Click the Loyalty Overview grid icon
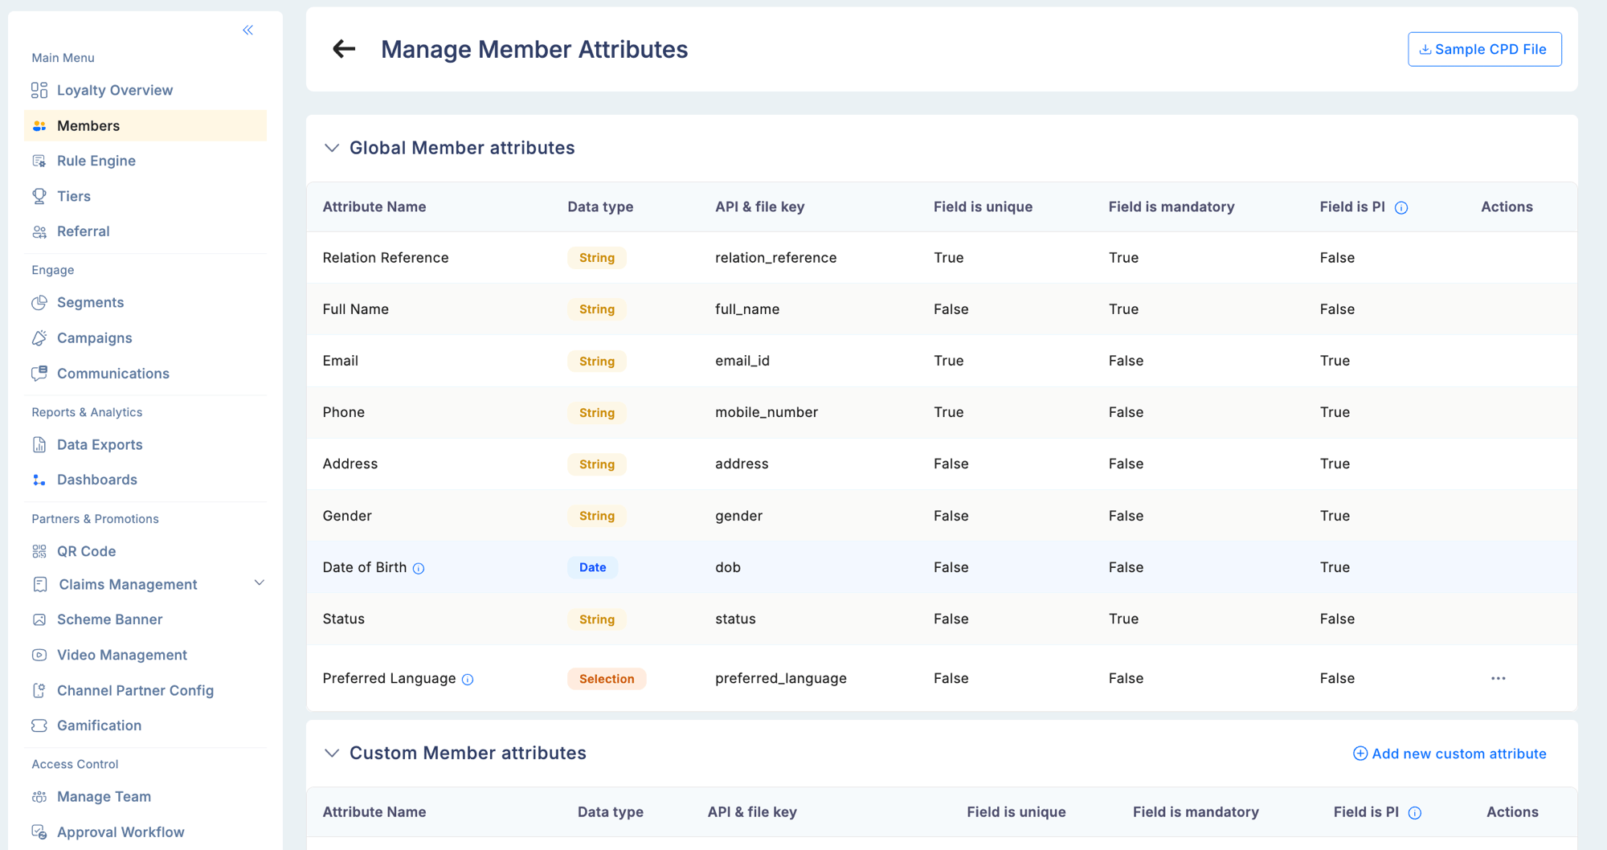This screenshot has width=1607, height=850. (39, 90)
